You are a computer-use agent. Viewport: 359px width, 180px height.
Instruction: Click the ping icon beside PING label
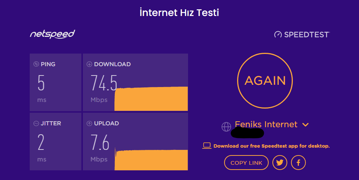(x=36, y=64)
